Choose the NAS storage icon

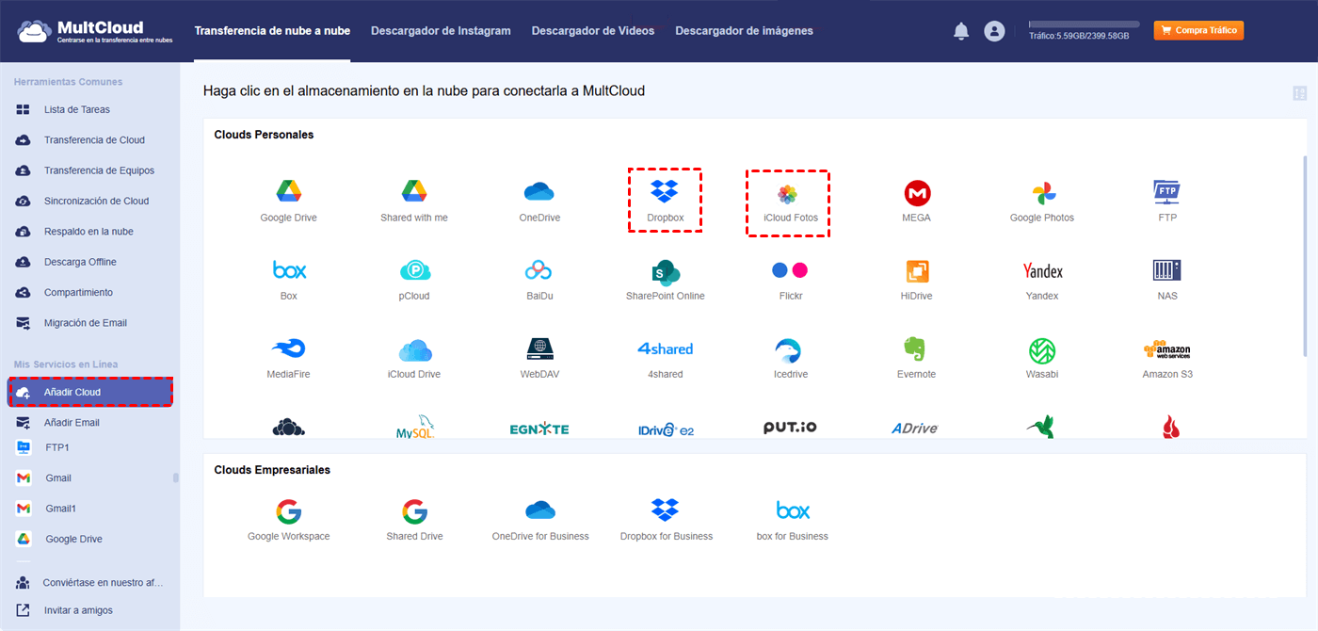1167,270
